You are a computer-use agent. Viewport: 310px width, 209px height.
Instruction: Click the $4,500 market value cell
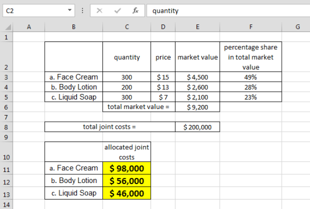pyautogui.click(x=198, y=77)
